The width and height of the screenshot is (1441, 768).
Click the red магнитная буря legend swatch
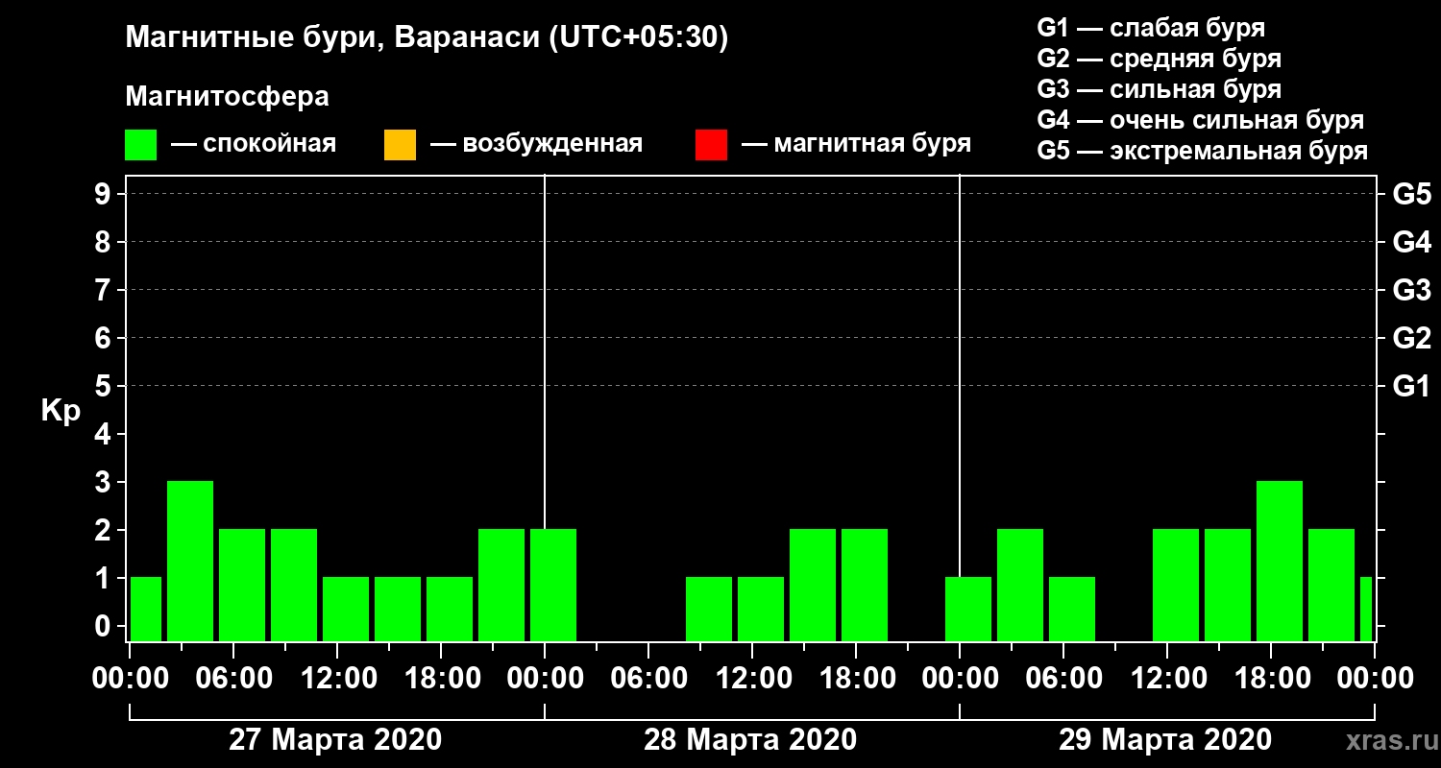pyautogui.click(x=711, y=145)
